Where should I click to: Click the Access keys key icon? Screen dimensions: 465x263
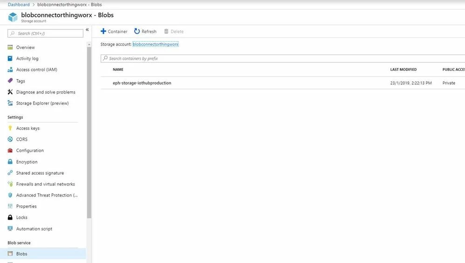coord(10,128)
